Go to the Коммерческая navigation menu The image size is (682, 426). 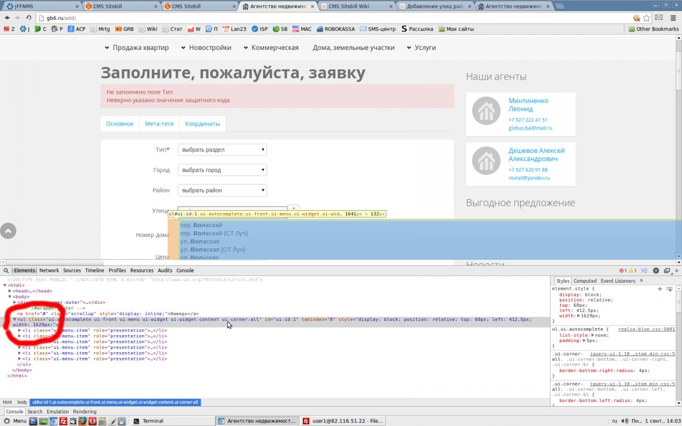pos(271,48)
